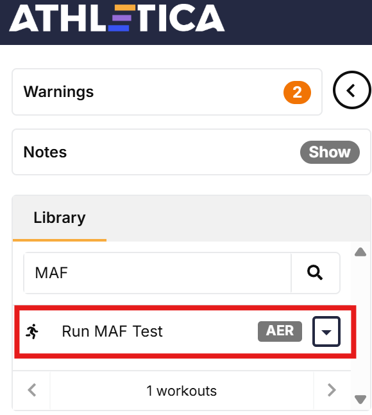The height and width of the screenshot is (415, 372).
Task: Click the library scrollbar track
Action: click(x=360, y=326)
